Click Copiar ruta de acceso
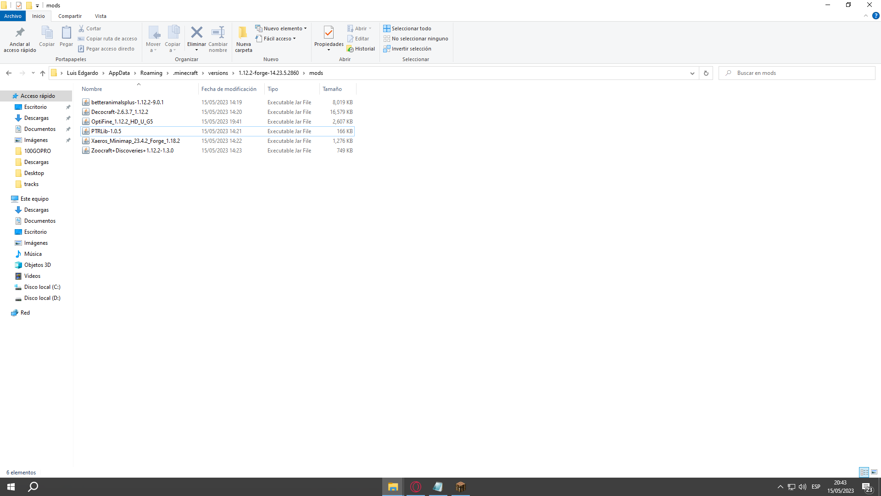Screen dimensions: 881x496 (x=107, y=39)
